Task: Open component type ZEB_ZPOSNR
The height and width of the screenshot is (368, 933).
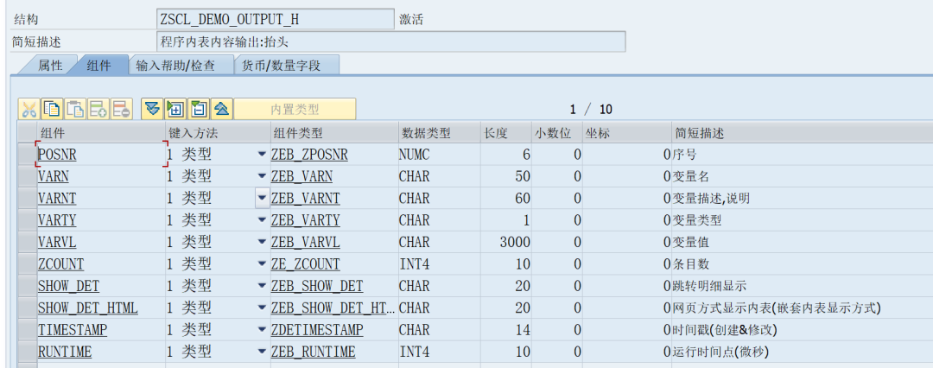Action: [308, 155]
